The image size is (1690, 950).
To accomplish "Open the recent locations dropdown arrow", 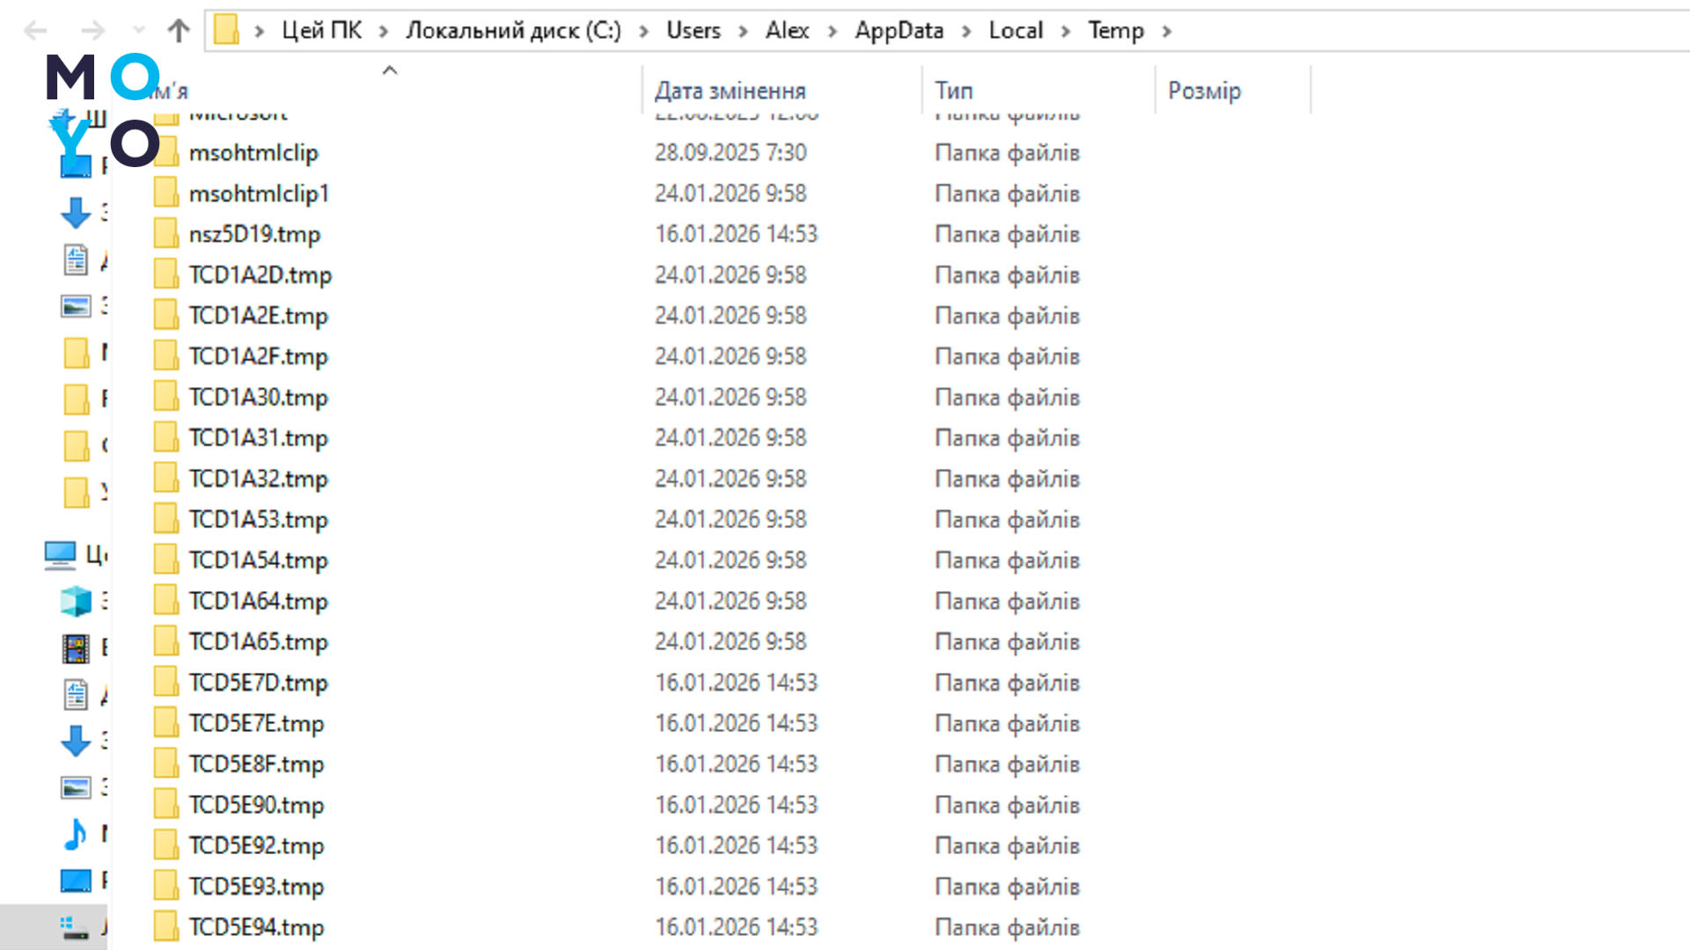I will coord(138,31).
